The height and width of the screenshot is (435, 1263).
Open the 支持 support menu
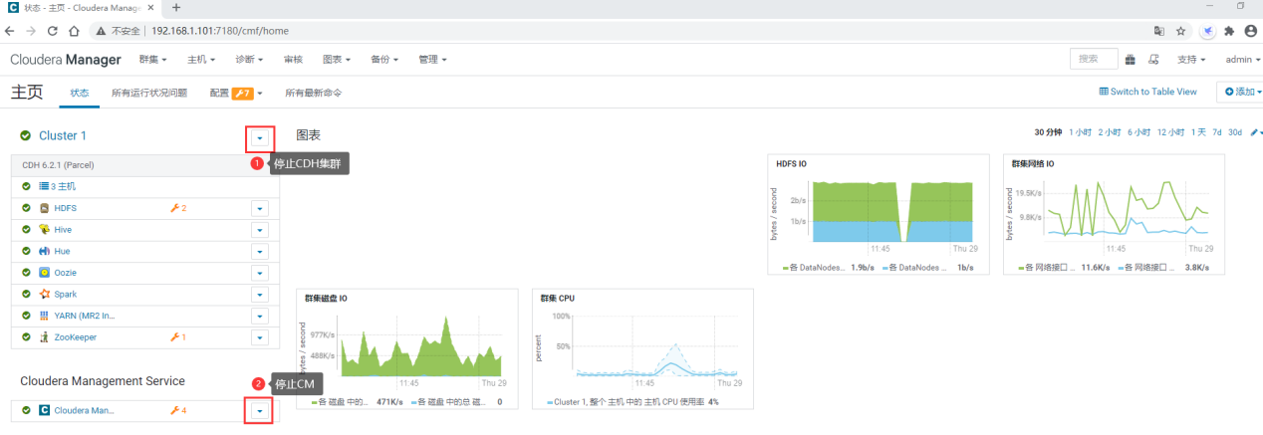1191,60
